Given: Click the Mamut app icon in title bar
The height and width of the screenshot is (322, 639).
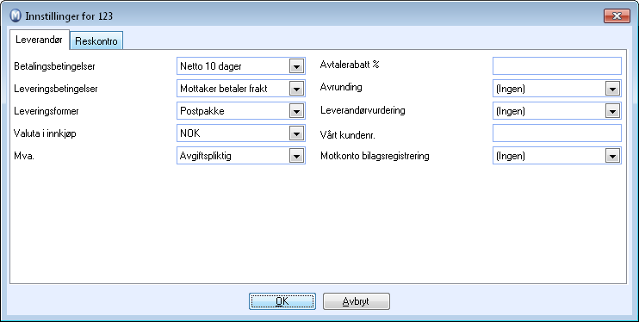Looking at the screenshot, I should click(x=16, y=15).
